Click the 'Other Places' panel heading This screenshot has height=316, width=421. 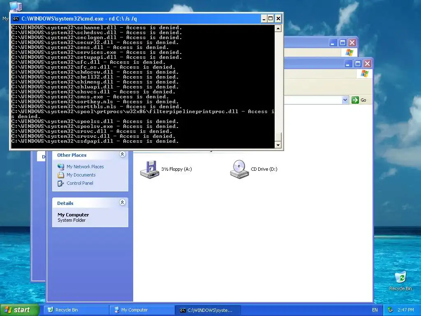coord(72,155)
